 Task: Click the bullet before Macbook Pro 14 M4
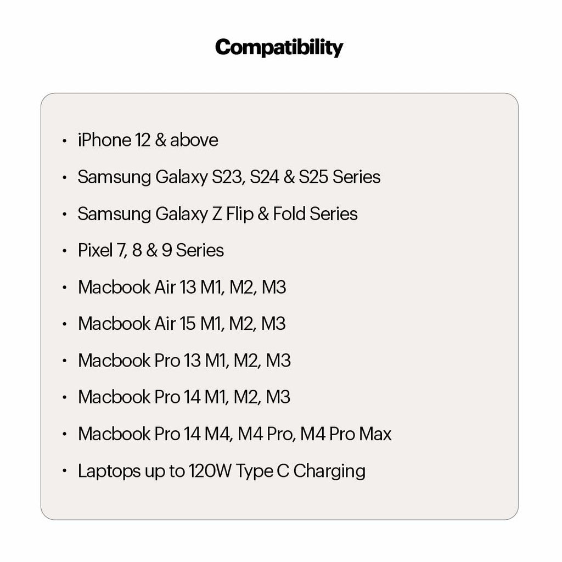pos(65,435)
